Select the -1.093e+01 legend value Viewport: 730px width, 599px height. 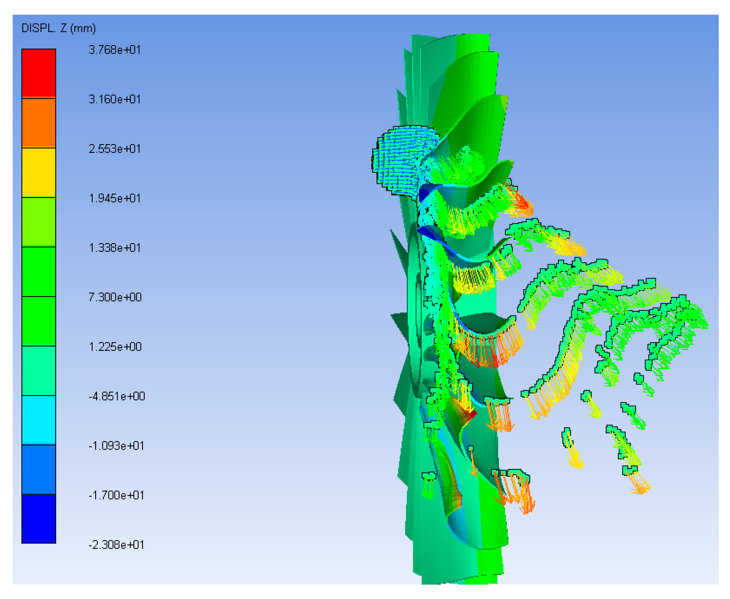[x=116, y=446]
